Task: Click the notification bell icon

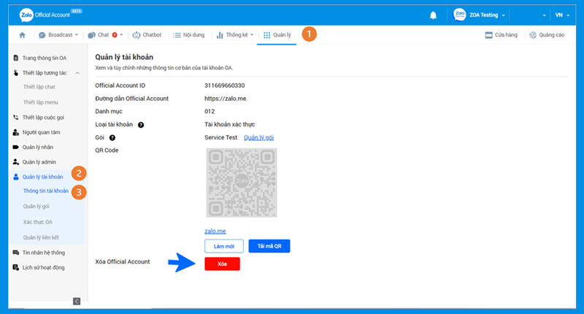Action: tap(434, 15)
